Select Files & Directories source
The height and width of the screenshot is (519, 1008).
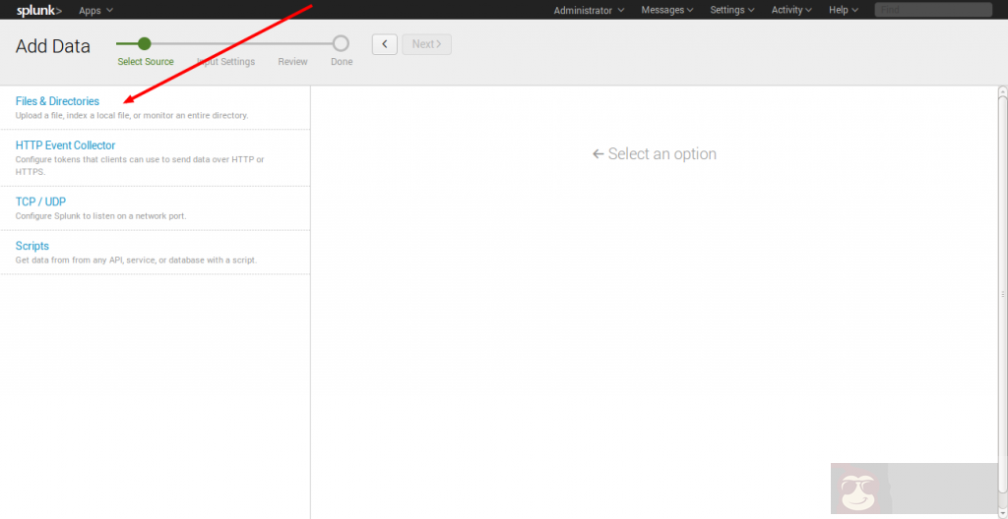[57, 101]
